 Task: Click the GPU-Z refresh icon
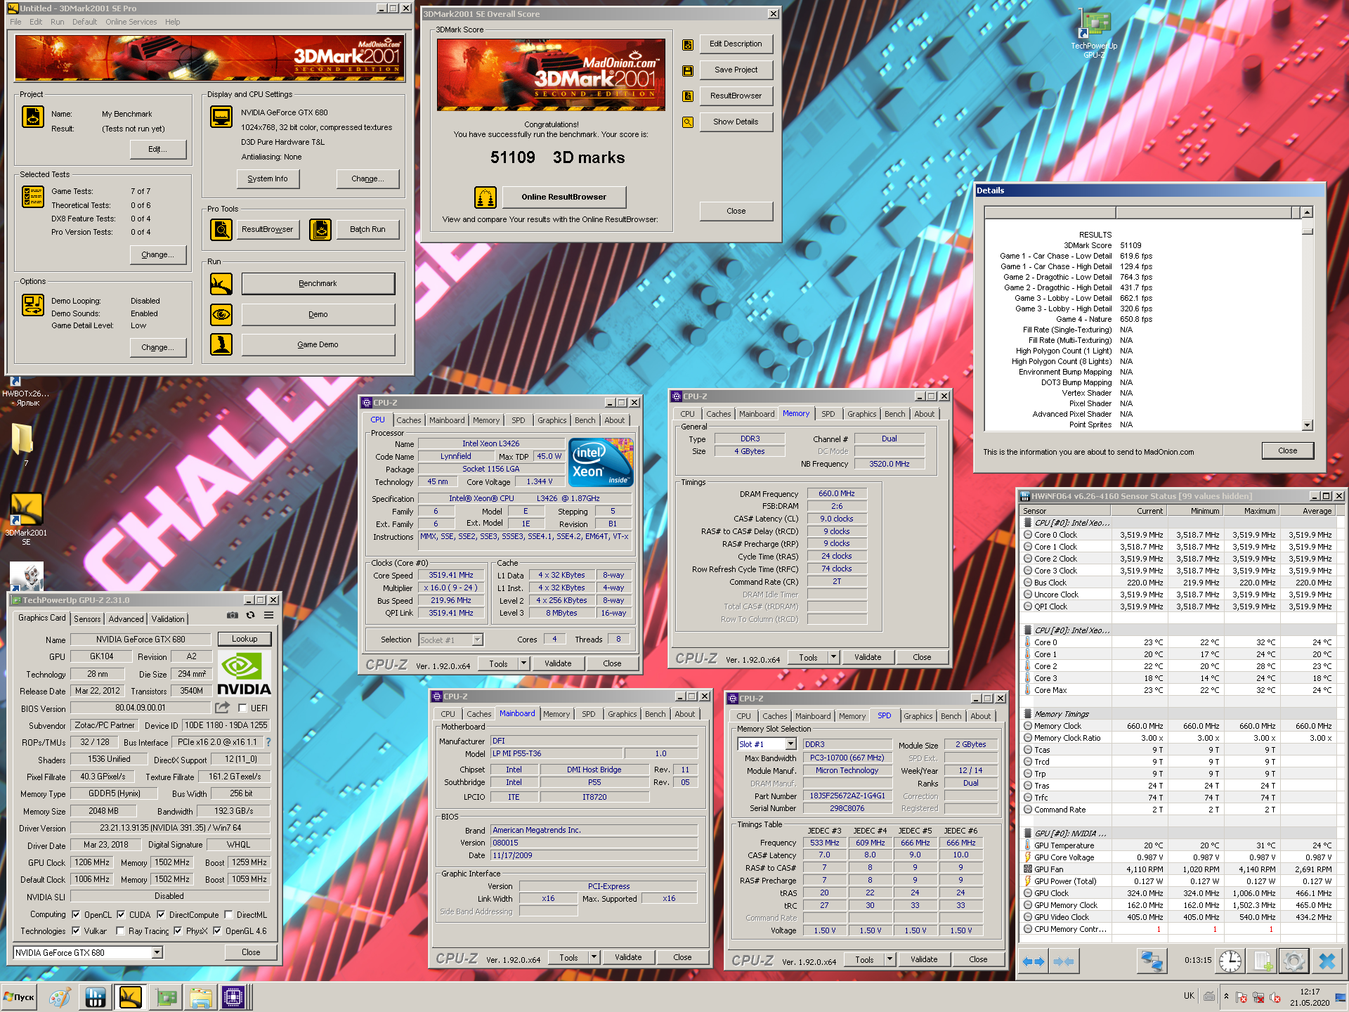pos(250,615)
